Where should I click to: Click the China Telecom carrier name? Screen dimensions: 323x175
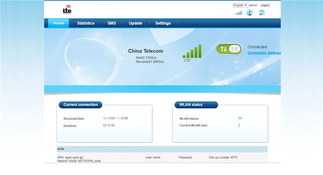pos(146,51)
